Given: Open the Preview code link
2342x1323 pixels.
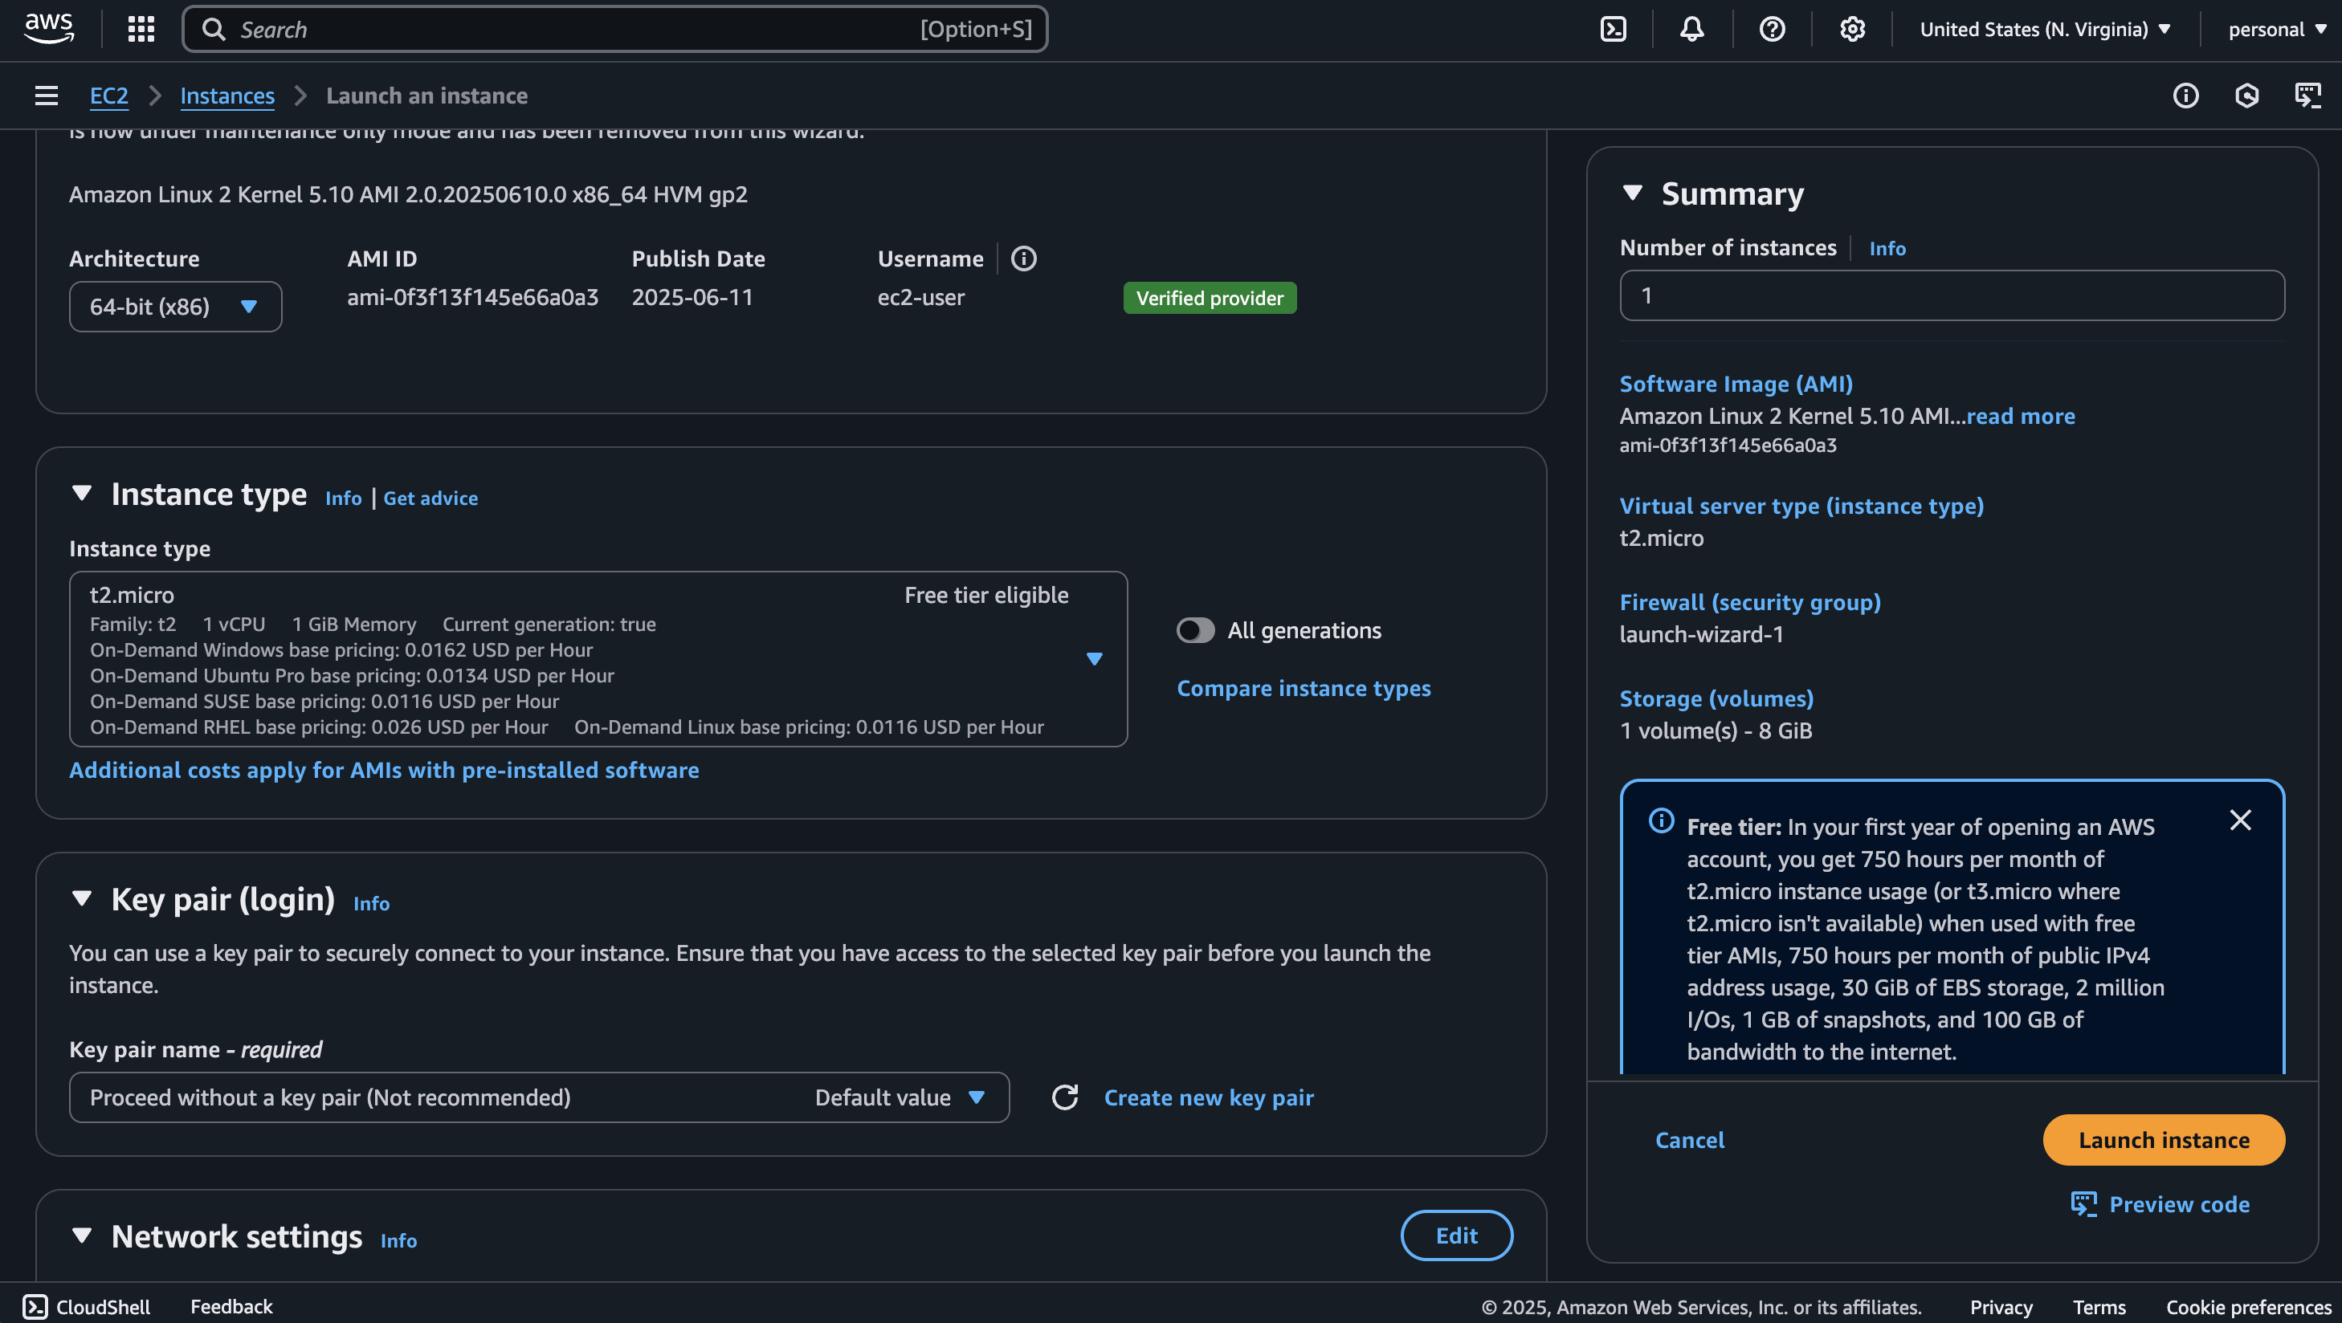Looking at the screenshot, I should pos(2160,1205).
